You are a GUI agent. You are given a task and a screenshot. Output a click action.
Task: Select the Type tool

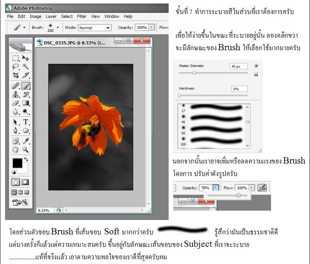(x=26, y=122)
